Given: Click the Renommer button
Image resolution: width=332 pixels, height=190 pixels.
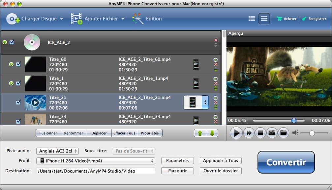Looking at the screenshot, I should coord(74,133).
